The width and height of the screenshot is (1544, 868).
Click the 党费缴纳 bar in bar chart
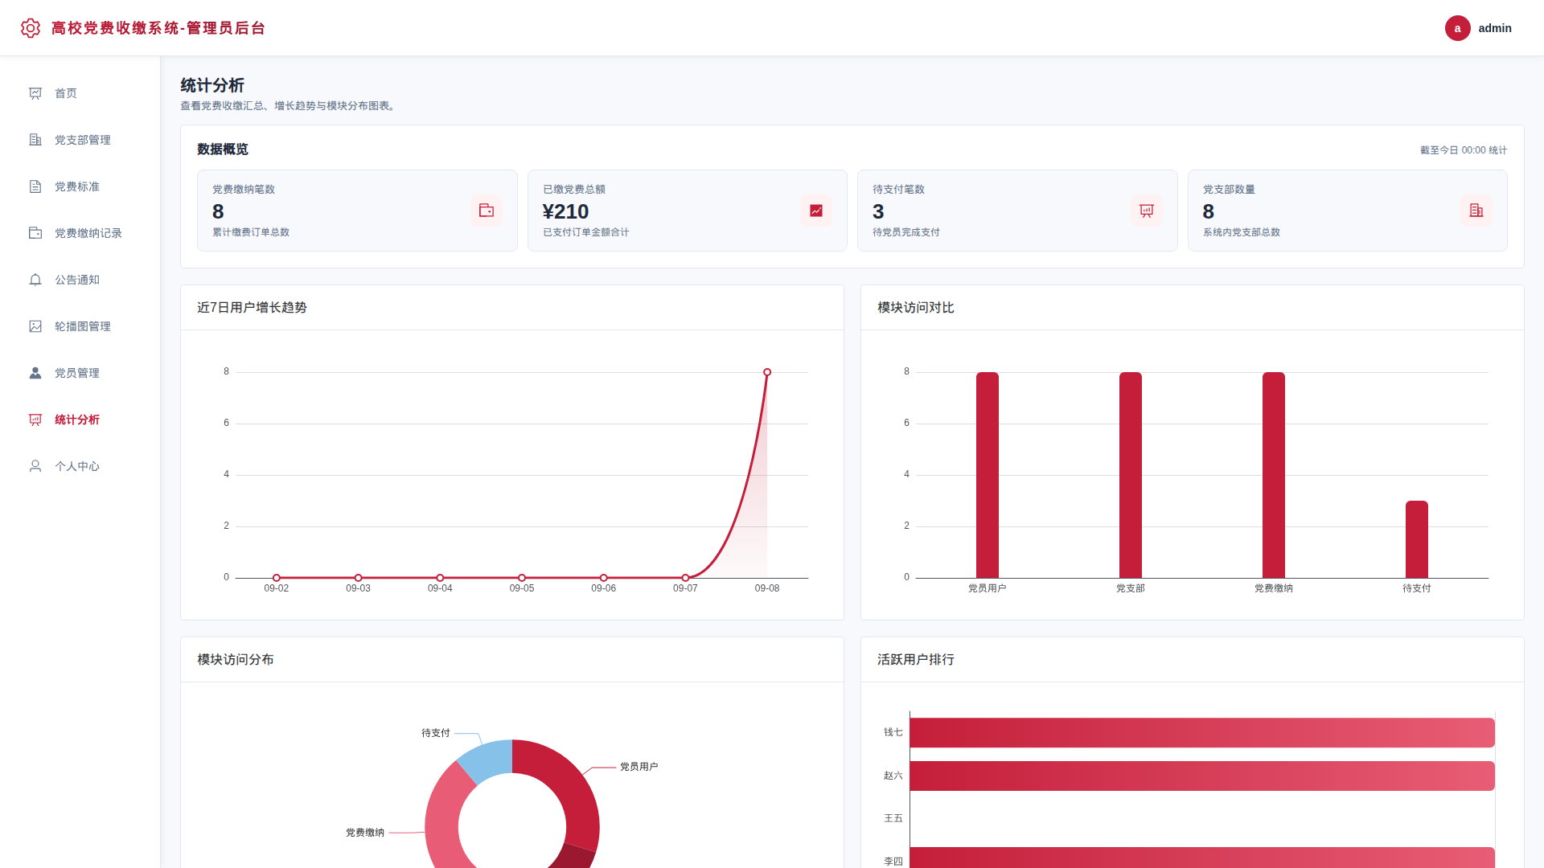(1274, 475)
